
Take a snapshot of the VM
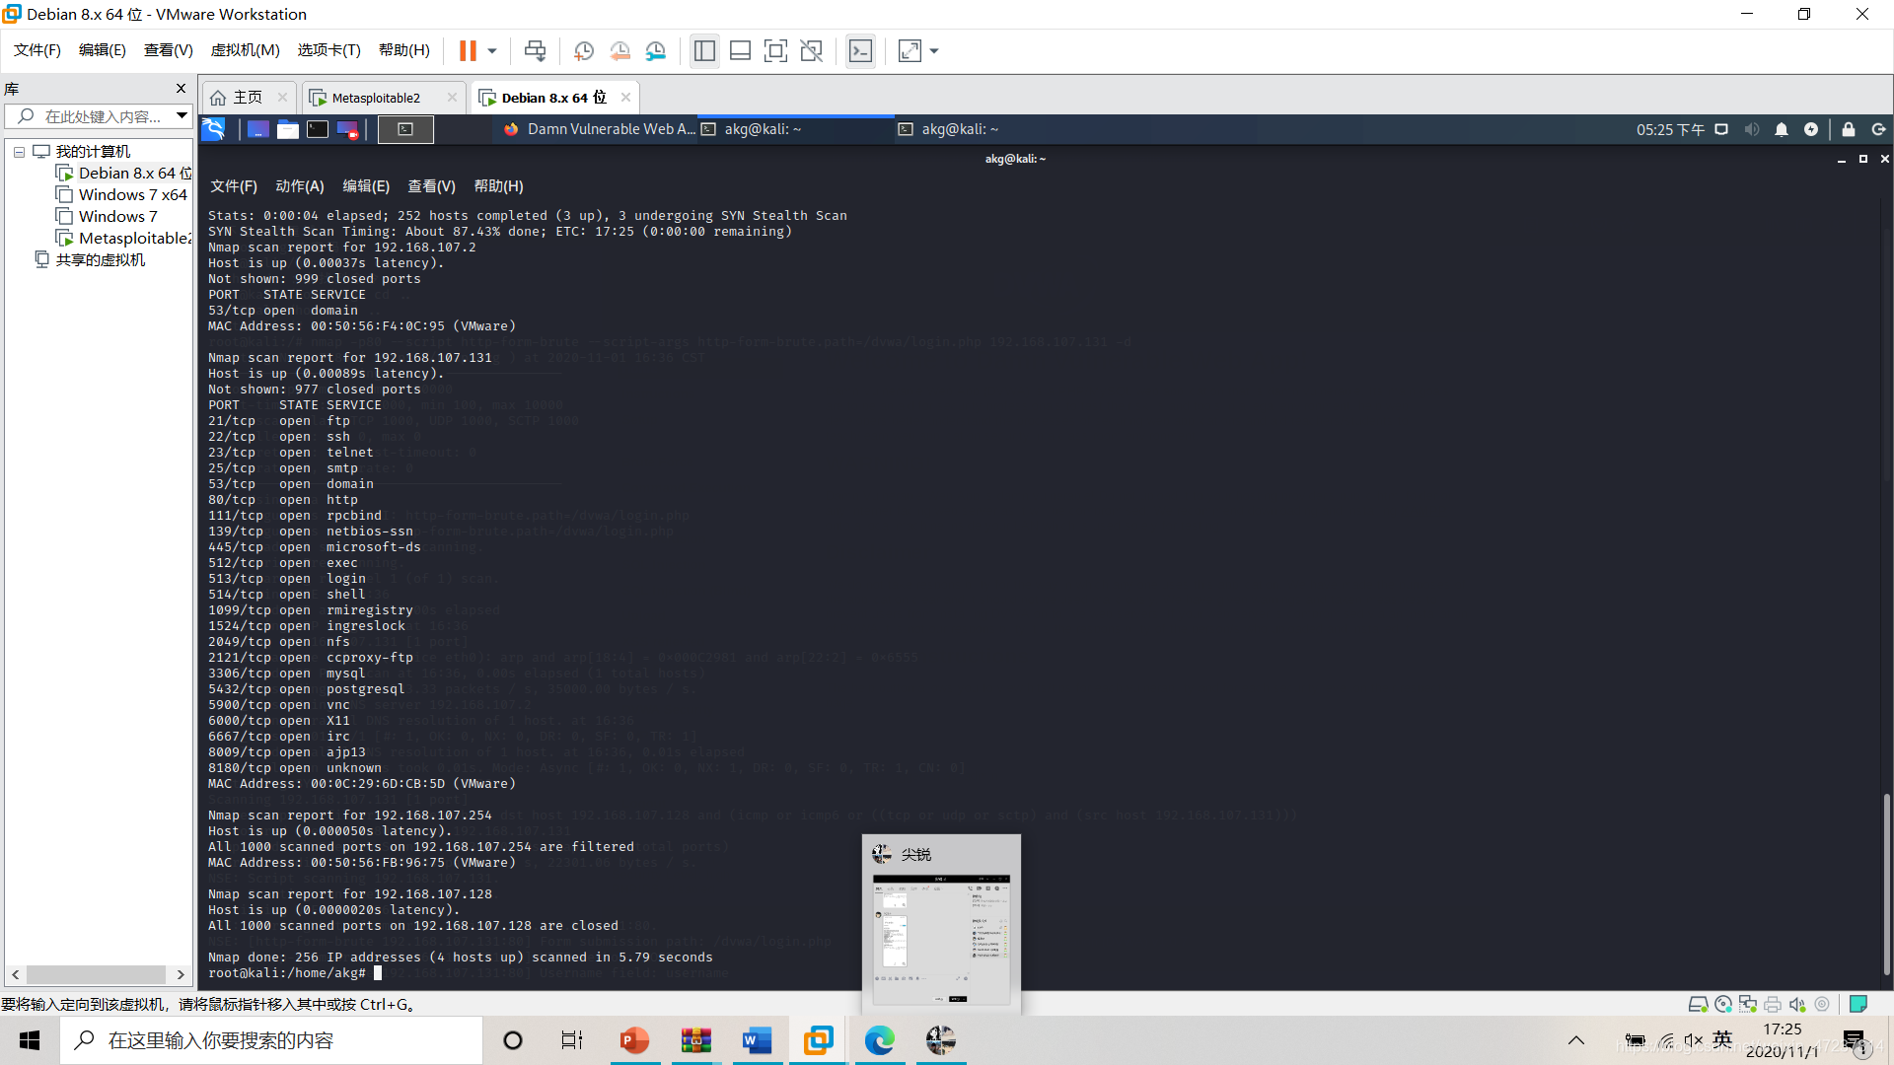point(583,50)
